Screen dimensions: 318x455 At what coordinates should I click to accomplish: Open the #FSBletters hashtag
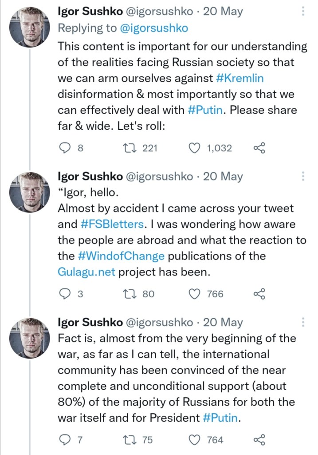(x=112, y=224)
